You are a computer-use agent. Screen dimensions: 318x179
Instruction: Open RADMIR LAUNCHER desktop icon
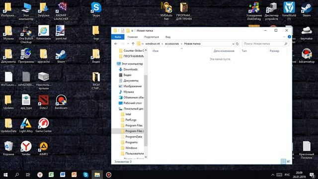(61, 11)
